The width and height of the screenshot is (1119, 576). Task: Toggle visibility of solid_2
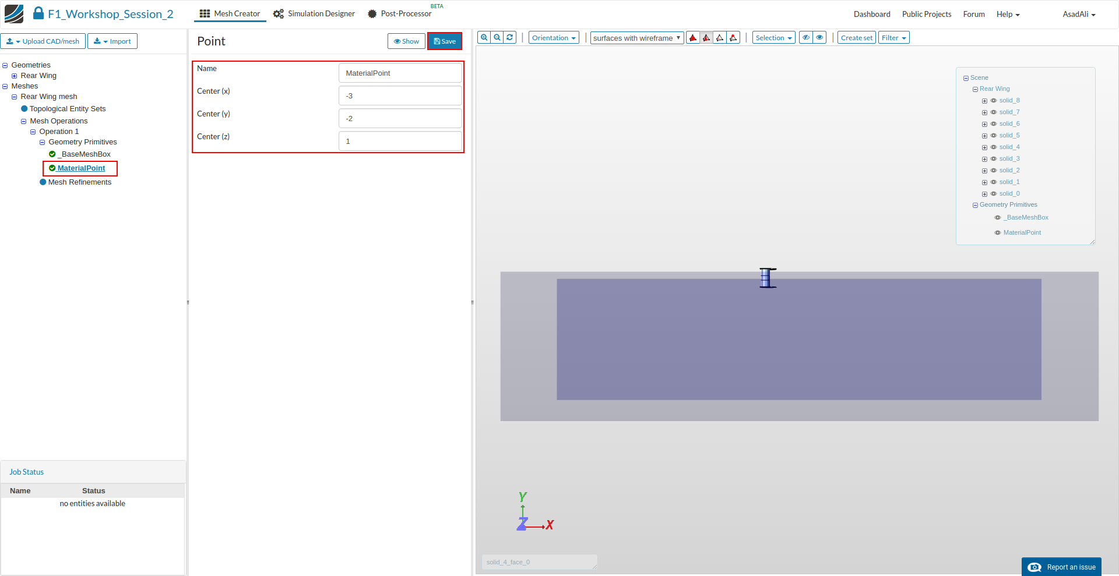[994, 171]
